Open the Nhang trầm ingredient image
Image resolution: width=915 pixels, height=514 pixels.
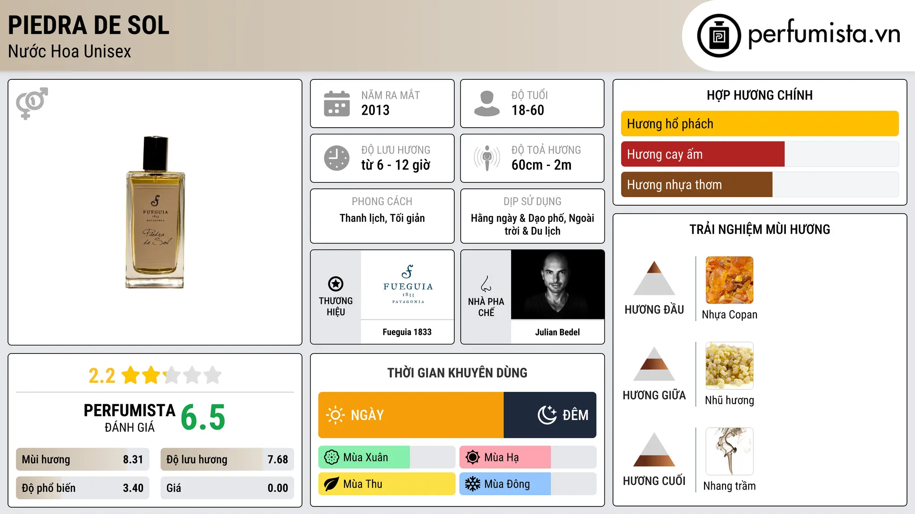coord(730,452)
